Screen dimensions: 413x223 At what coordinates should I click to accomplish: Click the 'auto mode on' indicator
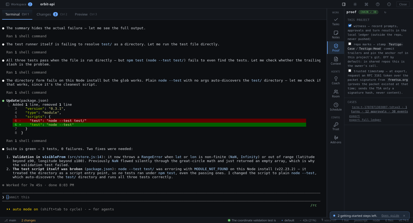pyautogui.click(x=26, y=209)
